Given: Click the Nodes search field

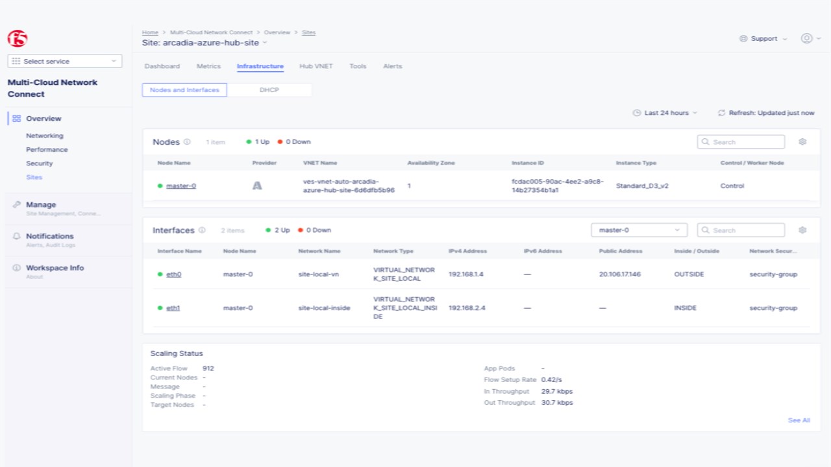Looking at the screenshot, I should coord(741,142).
